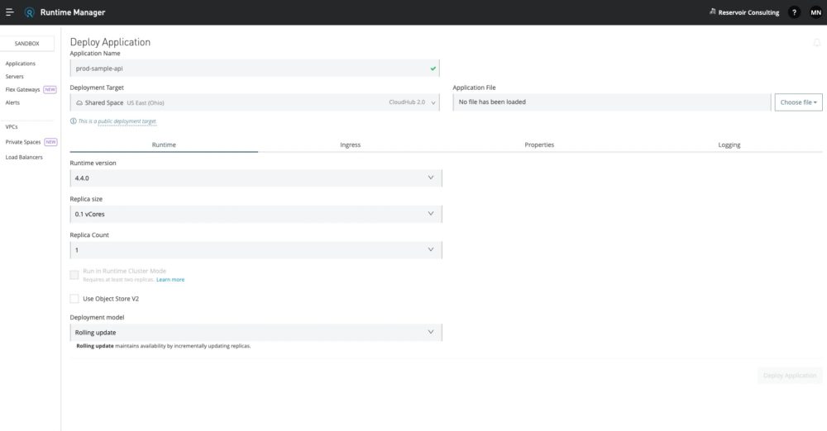The height and width of the screenshot is (431, 827).
Task: Toggle Use Object Store V2 checkbox
Action: pos(74,299)
